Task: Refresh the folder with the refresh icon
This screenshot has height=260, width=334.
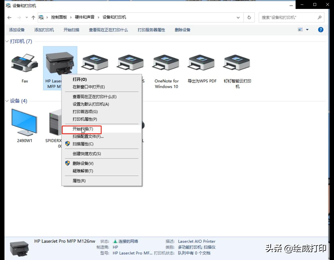Action: point(249,17)
